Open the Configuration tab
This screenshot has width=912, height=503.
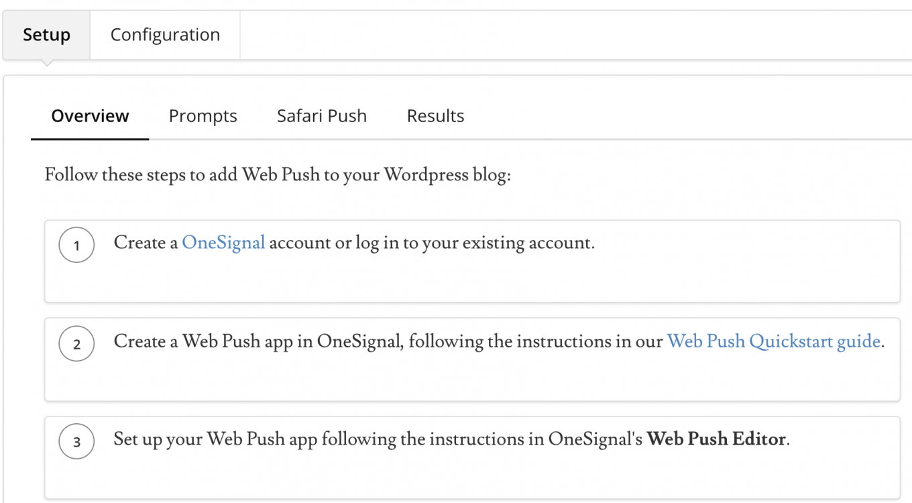point(165,35)
